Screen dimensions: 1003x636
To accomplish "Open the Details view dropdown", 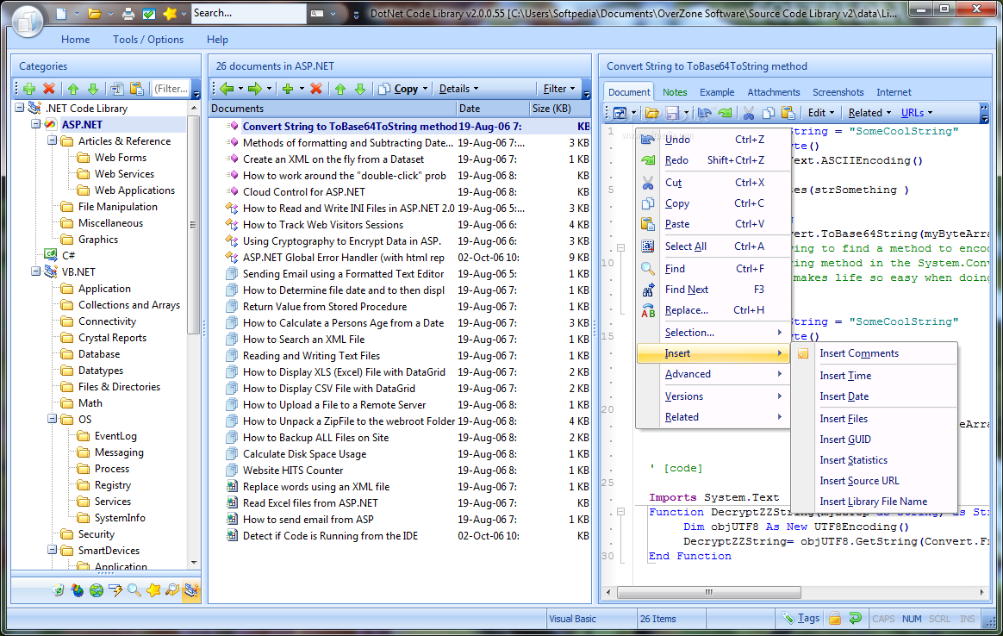I will coord(458,88).
